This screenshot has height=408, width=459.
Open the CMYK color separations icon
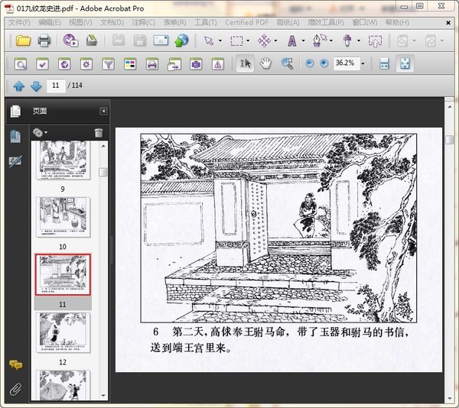coord(130,63)
